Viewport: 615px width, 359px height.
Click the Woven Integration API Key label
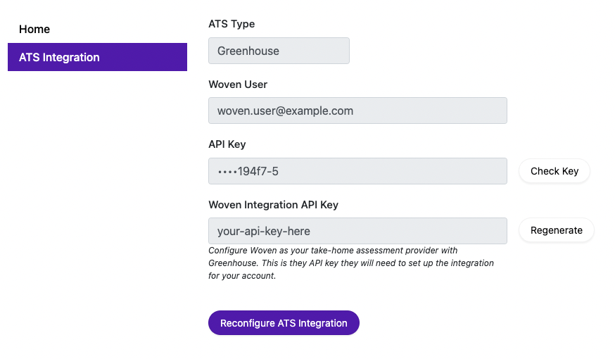pyautogui.click(x=274, y=205)
